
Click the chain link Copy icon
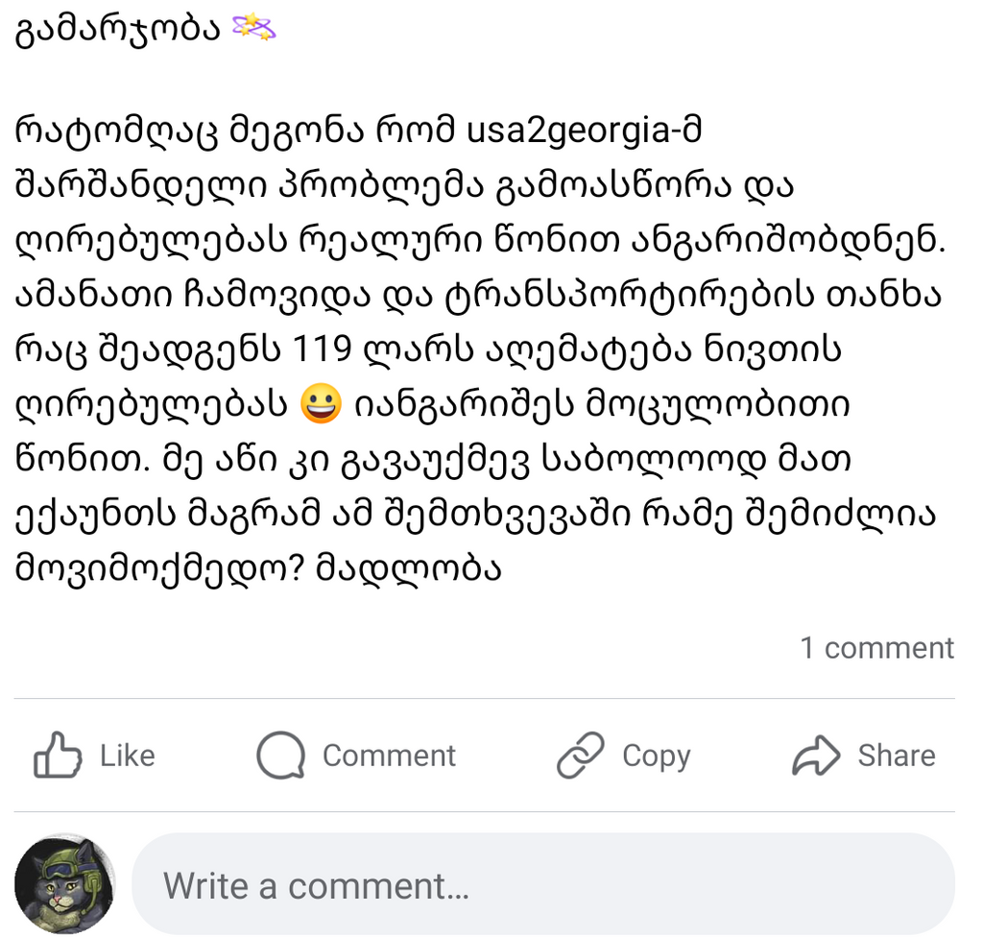pos(582,756)
